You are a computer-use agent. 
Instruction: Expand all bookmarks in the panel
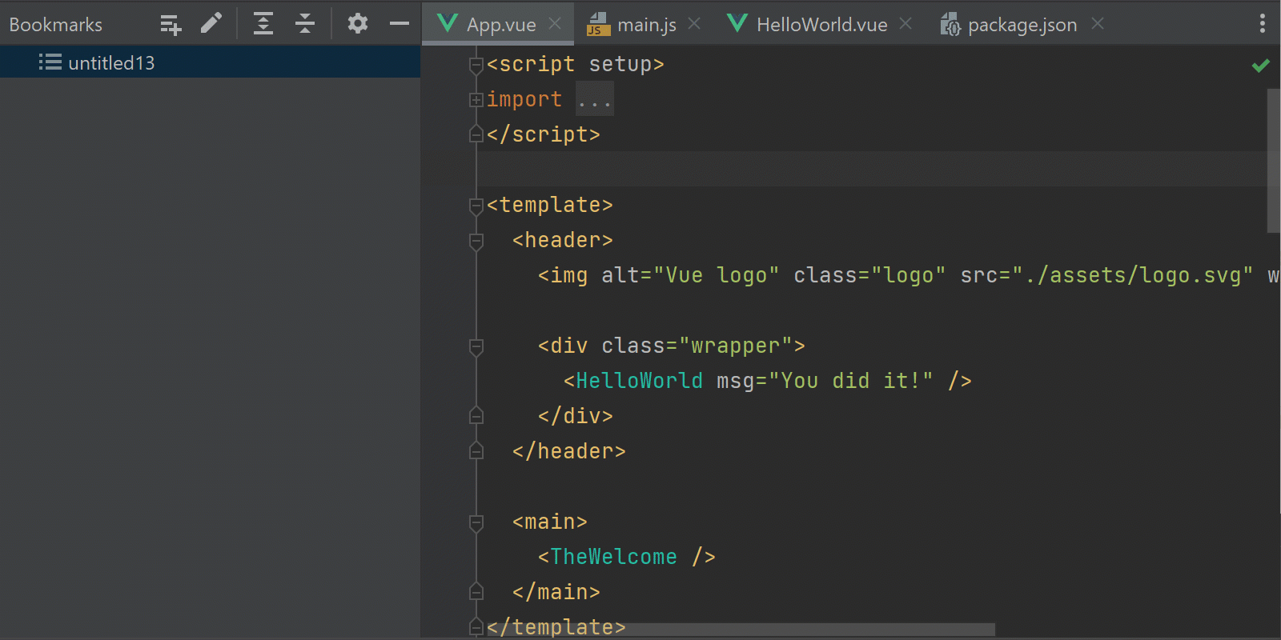pyautogui.click(x=263, y=23)
